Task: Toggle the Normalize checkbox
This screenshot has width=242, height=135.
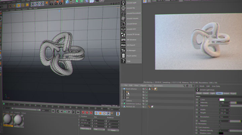Action: pyautogui.click(x=220, y=124)
